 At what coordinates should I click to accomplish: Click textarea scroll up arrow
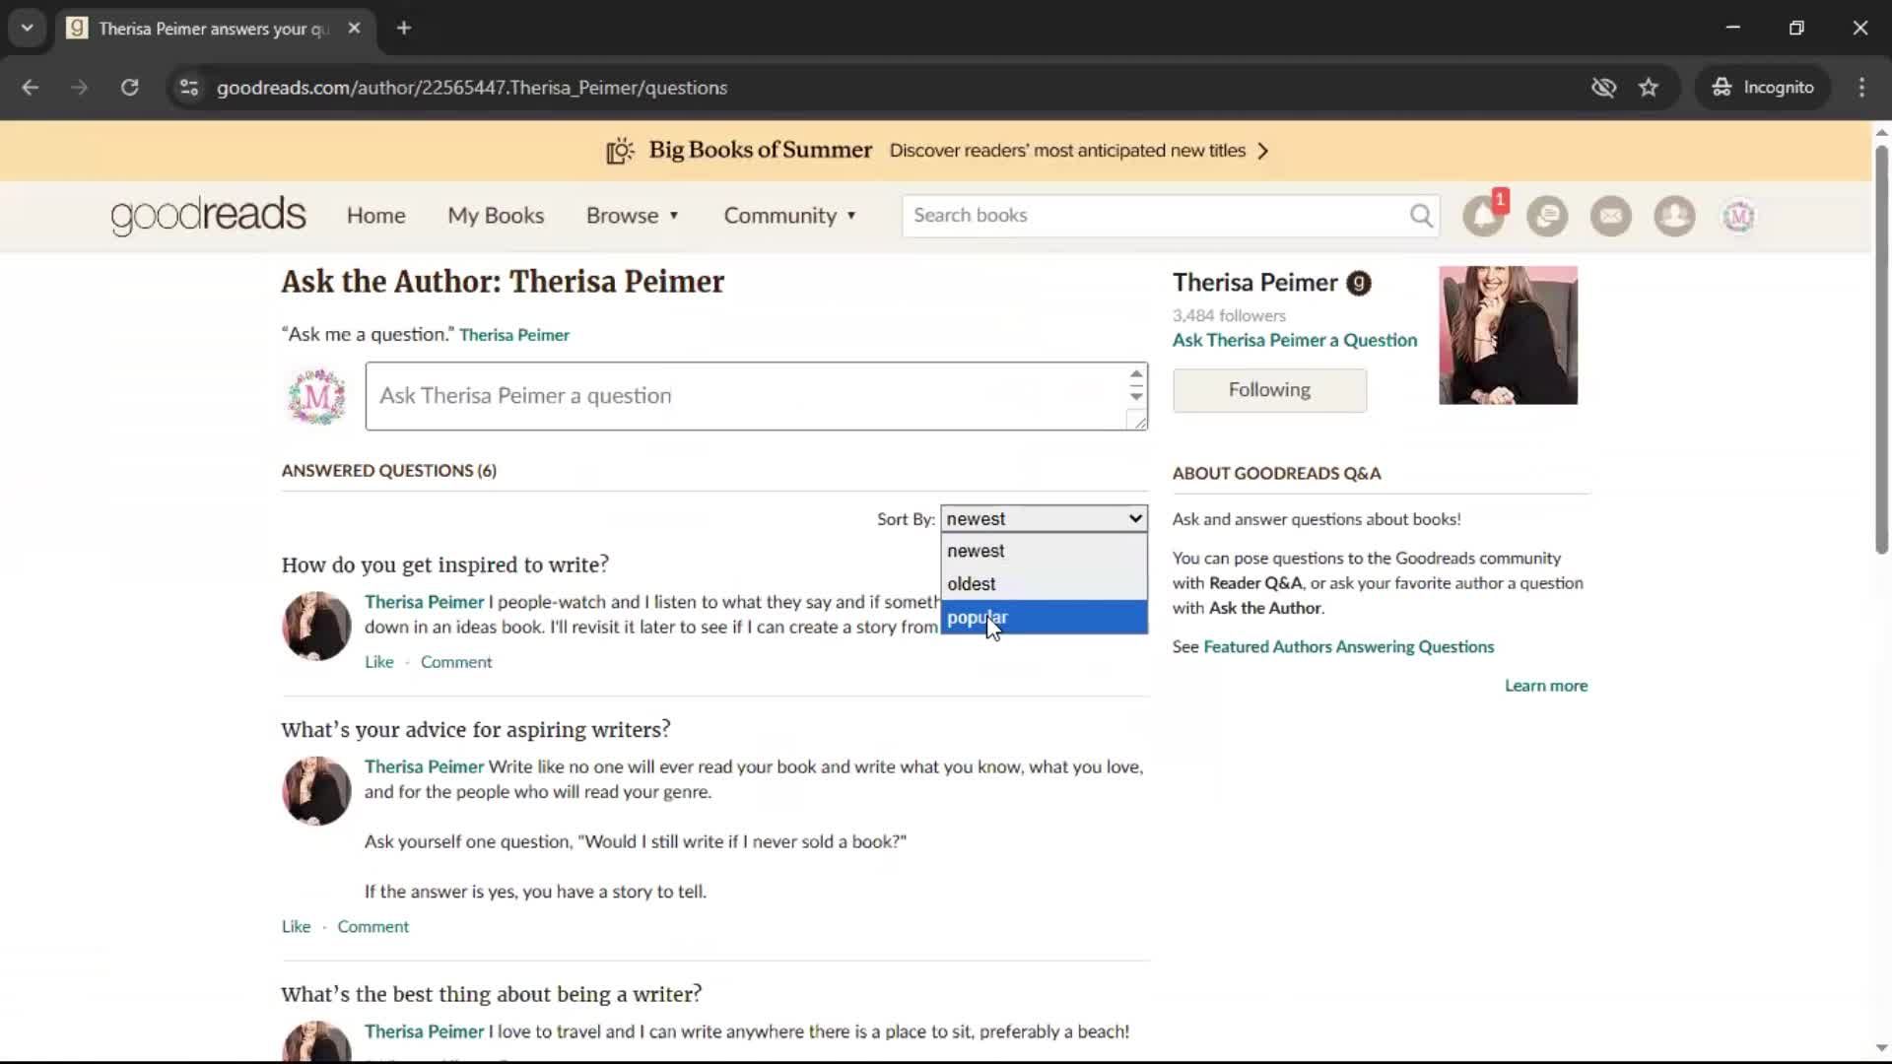[1136, 374]
